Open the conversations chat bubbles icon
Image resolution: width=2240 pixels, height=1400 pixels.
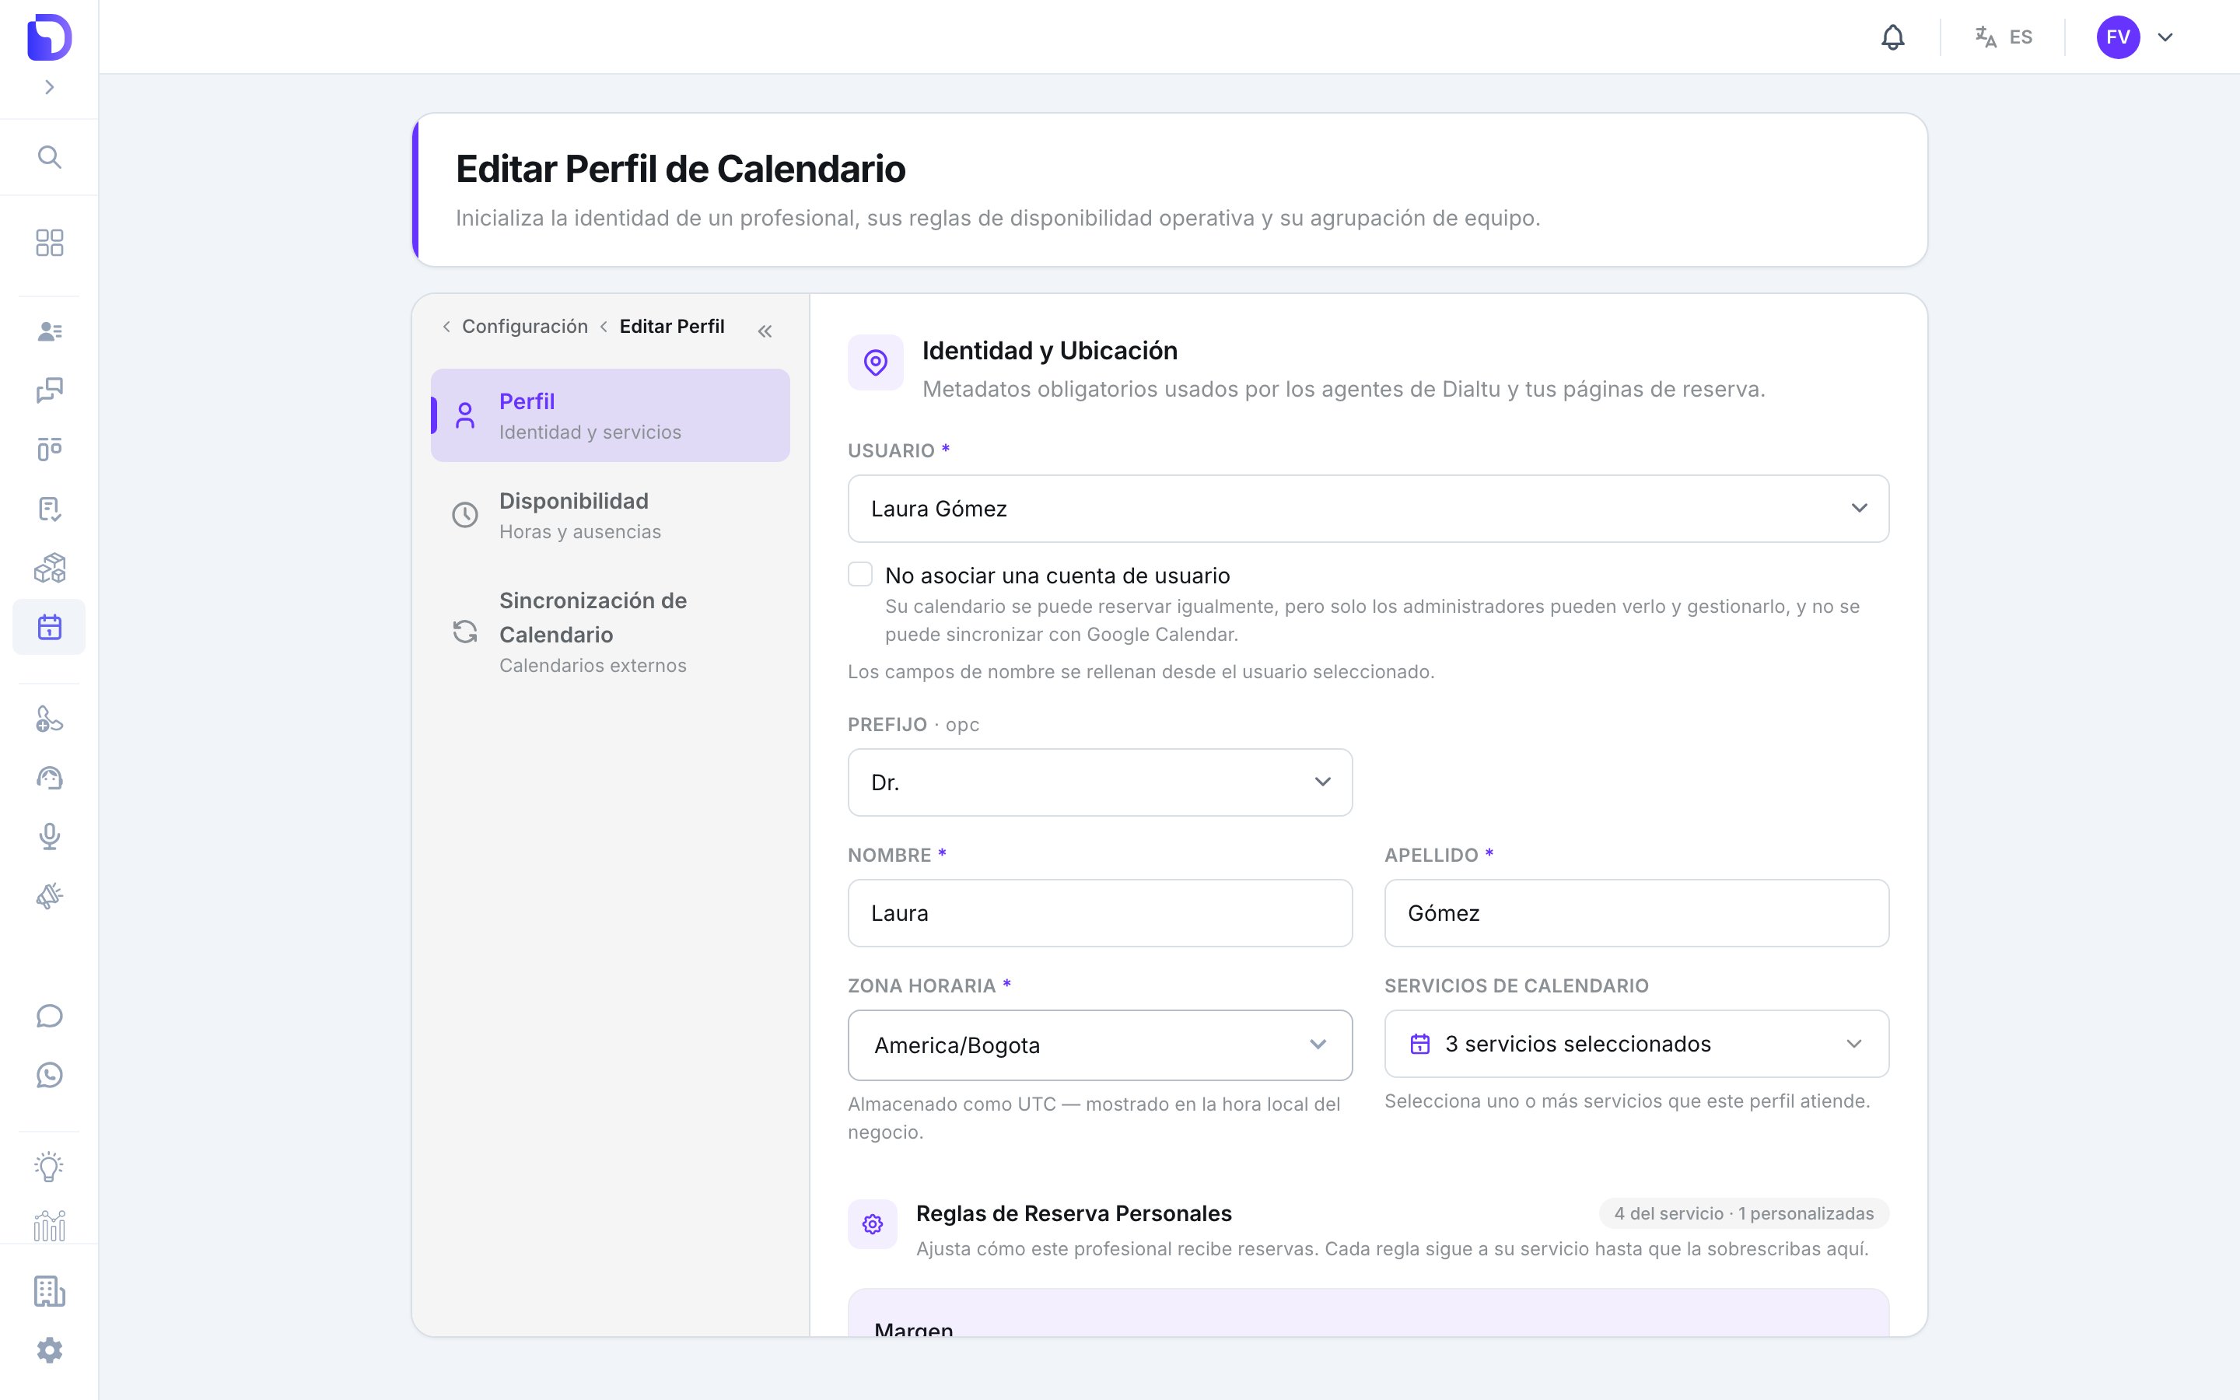click(x=50, y=390)
